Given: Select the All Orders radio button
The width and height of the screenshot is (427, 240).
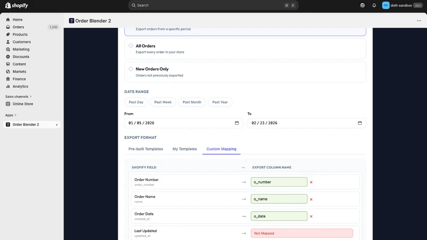Looking at the screenshot, I should [x=131, y=46].
